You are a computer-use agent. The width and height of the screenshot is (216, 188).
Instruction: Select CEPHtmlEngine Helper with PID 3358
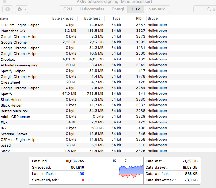tap(108, 140)
